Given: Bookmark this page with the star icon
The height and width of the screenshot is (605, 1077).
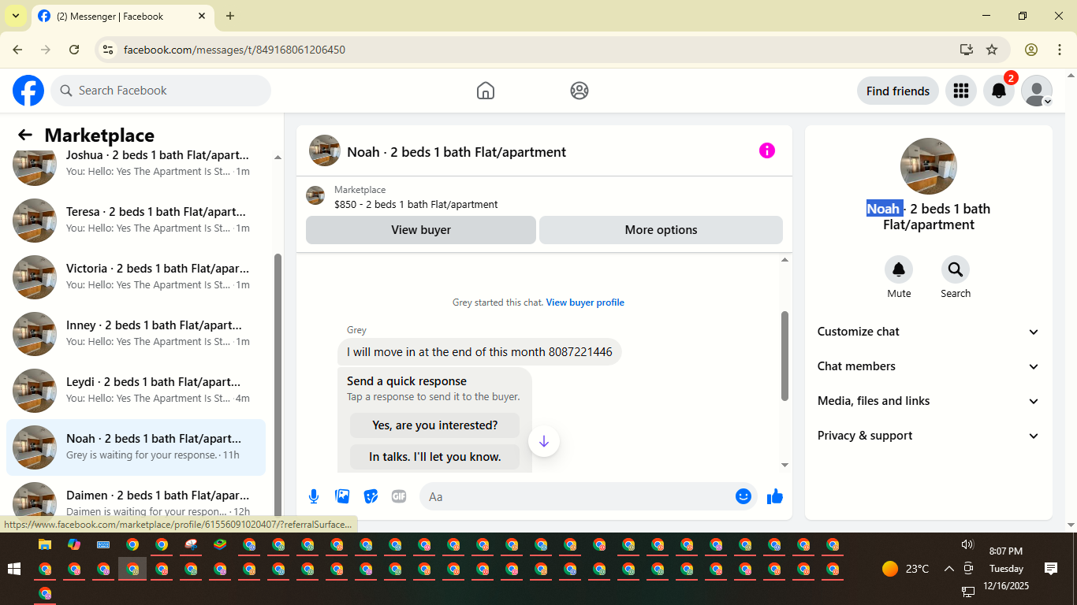Looking at the screenshot, I should pos(992,50).
